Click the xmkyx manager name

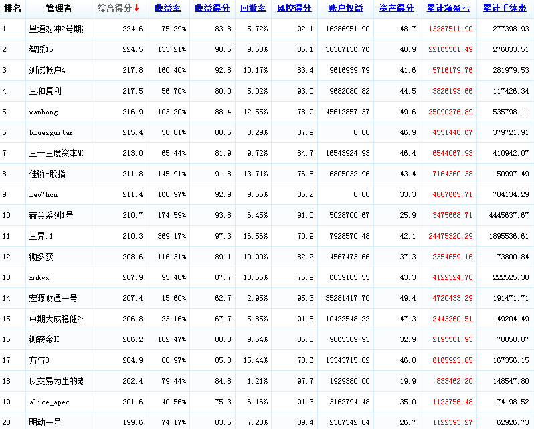[39, 277]
